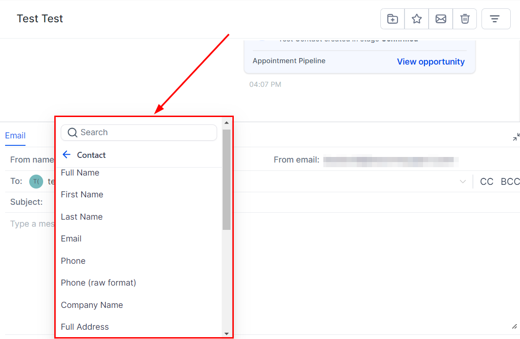Open the View opportunity link
This screenshot has width=520, height=339.
430,62
